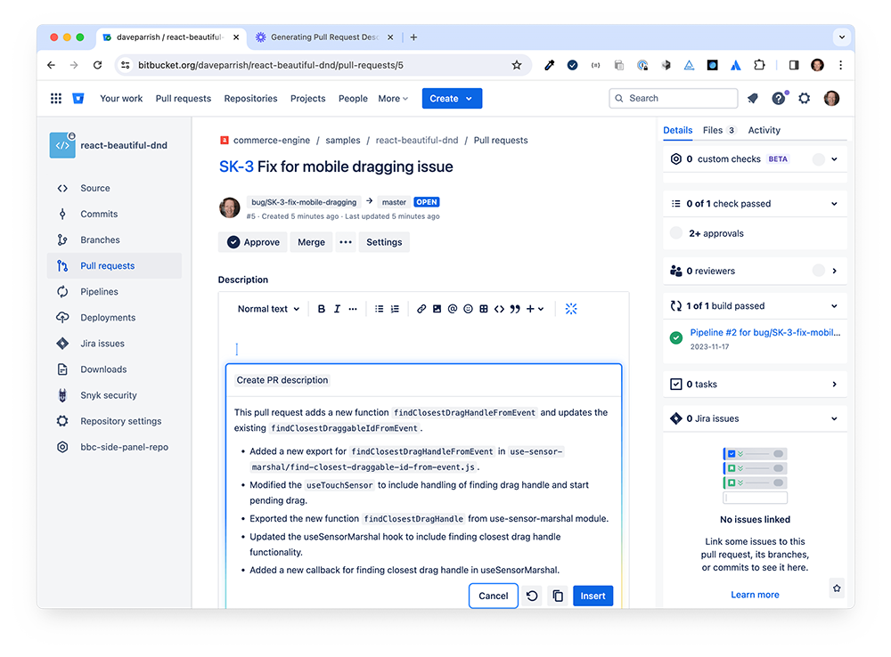Open the Pipeline #2 build link

click(764, 333)
